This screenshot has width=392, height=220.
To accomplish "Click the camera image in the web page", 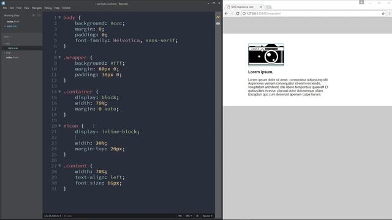I will pyautogui.click(x=266, y=54).
